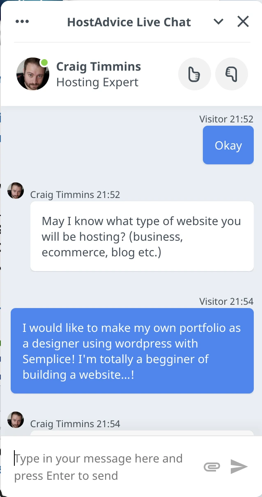Select the wordpress portfolio message bubble
The width and height of the screenshot is (262, 497).
coord(132,351)
